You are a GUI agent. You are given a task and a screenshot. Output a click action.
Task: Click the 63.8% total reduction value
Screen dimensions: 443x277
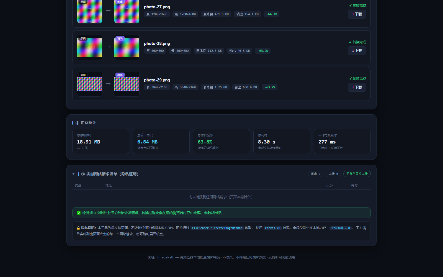pyautogui.click(x=205, y=142)
